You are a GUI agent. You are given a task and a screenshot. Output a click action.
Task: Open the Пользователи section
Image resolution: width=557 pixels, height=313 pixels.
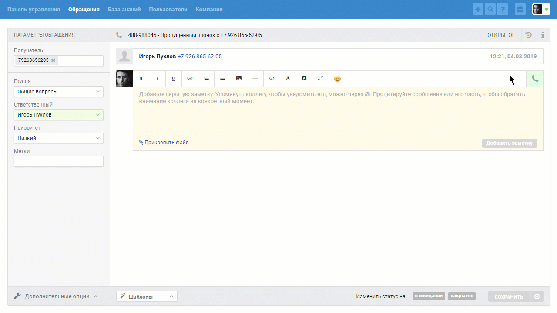(168, 9)
